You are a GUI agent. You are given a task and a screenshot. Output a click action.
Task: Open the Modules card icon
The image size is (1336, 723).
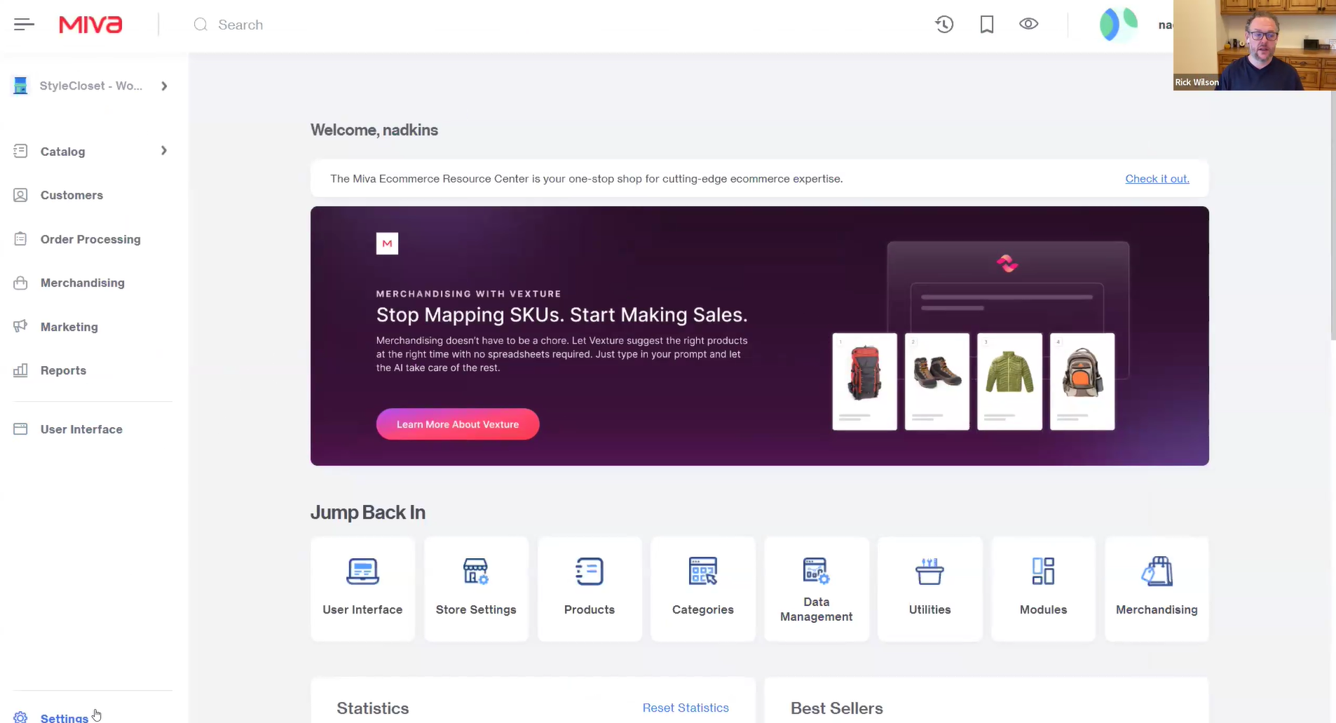(1043, 572)
